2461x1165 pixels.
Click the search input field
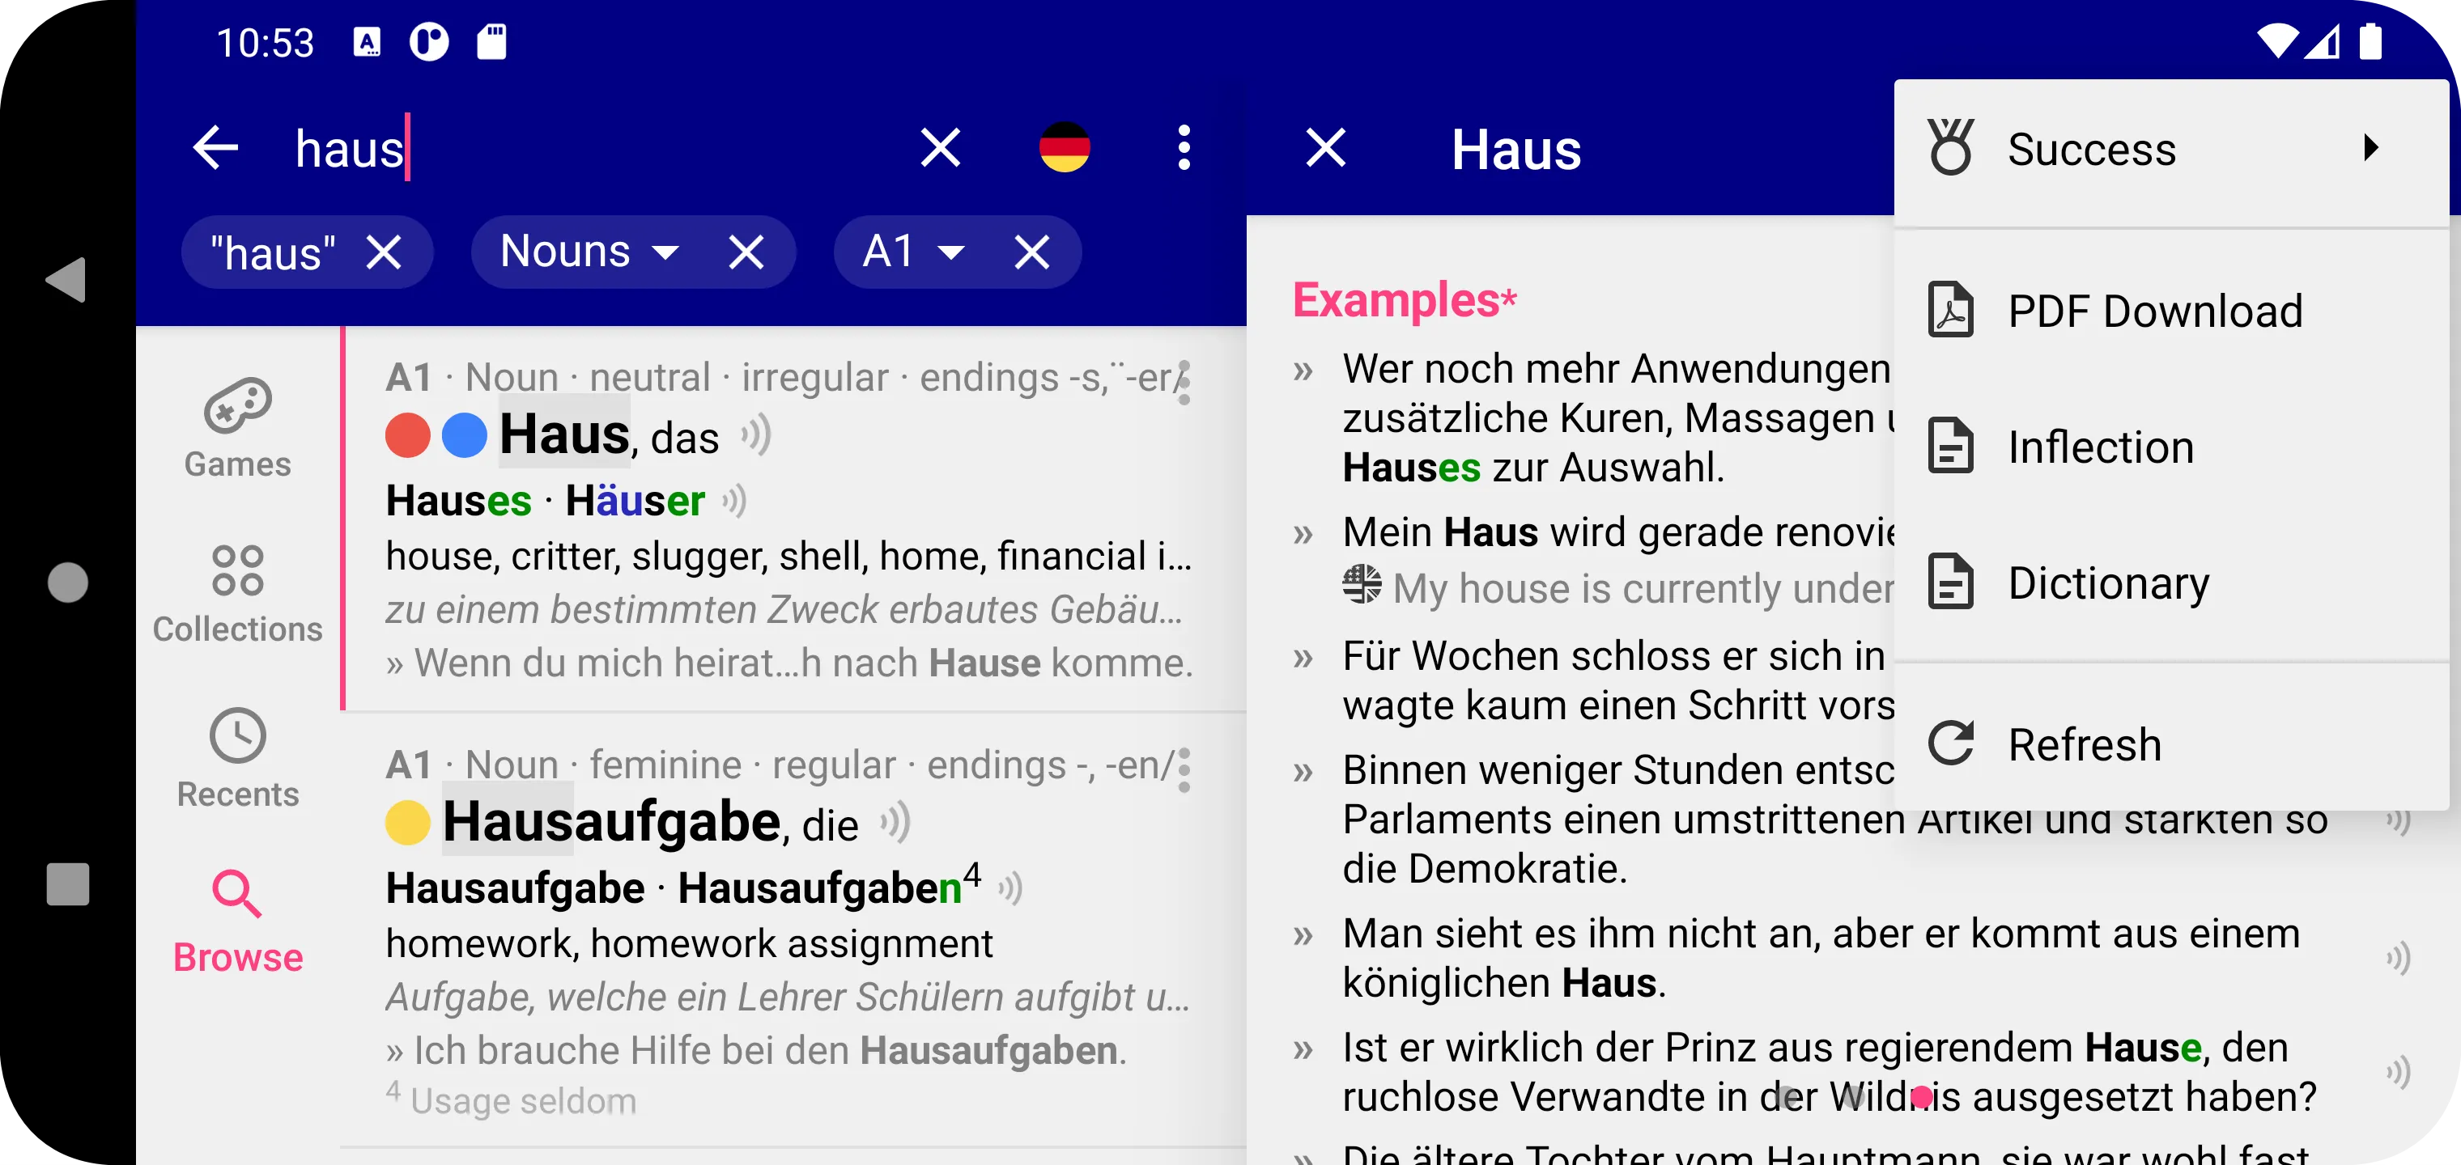point(595,147)
